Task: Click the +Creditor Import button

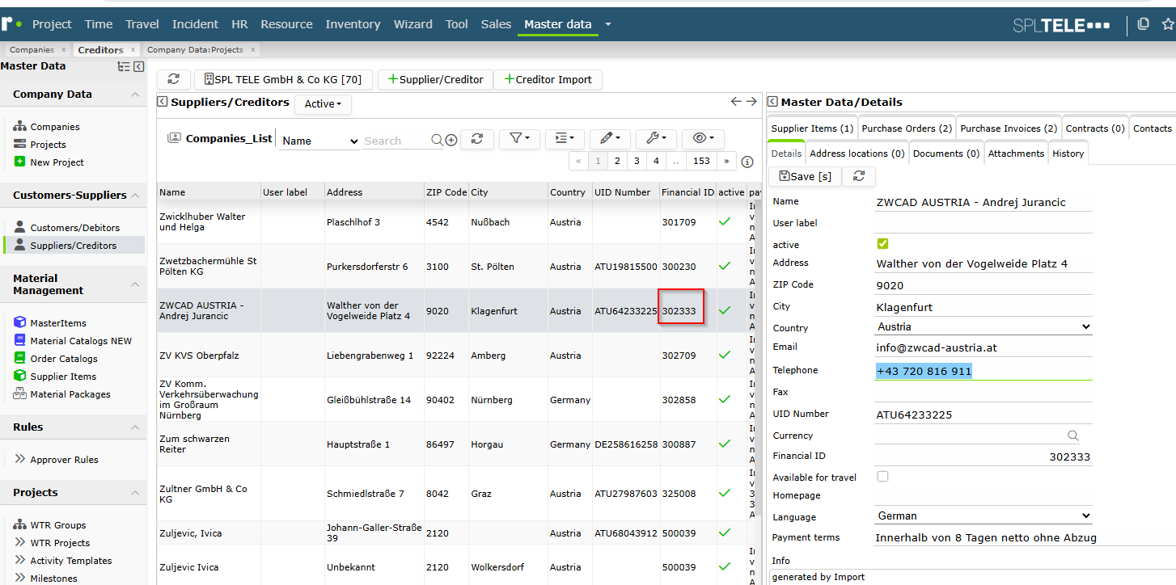Action: point(548,79)
